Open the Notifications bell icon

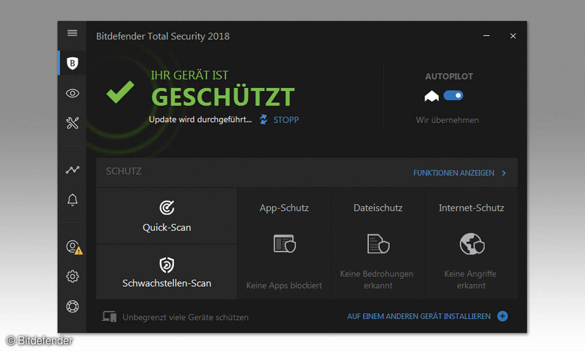click(x=72, y=199)
